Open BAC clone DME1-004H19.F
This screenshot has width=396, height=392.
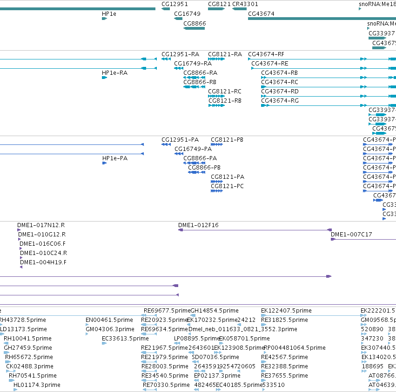(43, 262)
